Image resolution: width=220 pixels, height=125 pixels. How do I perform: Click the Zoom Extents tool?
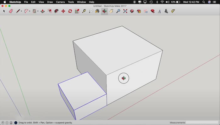click(125, 11)
